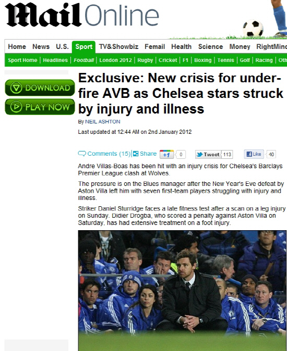The height and width of the screenshot is (351, 287).
Task: Open the author link Neil Ashton
Action: pos(102,121)
